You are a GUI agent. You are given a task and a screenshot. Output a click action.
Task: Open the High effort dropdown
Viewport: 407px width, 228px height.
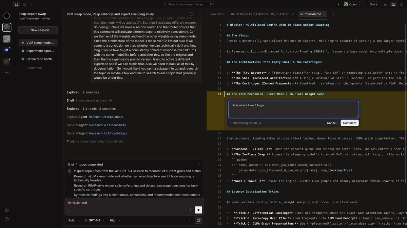pyautogui.click(x=115, y=220)
